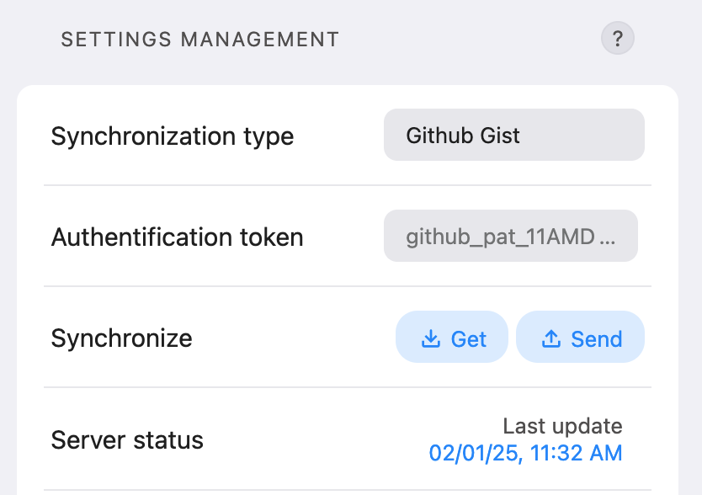Click the download icon on the Get button
This screenshot has height=495, width=702.
430,338
